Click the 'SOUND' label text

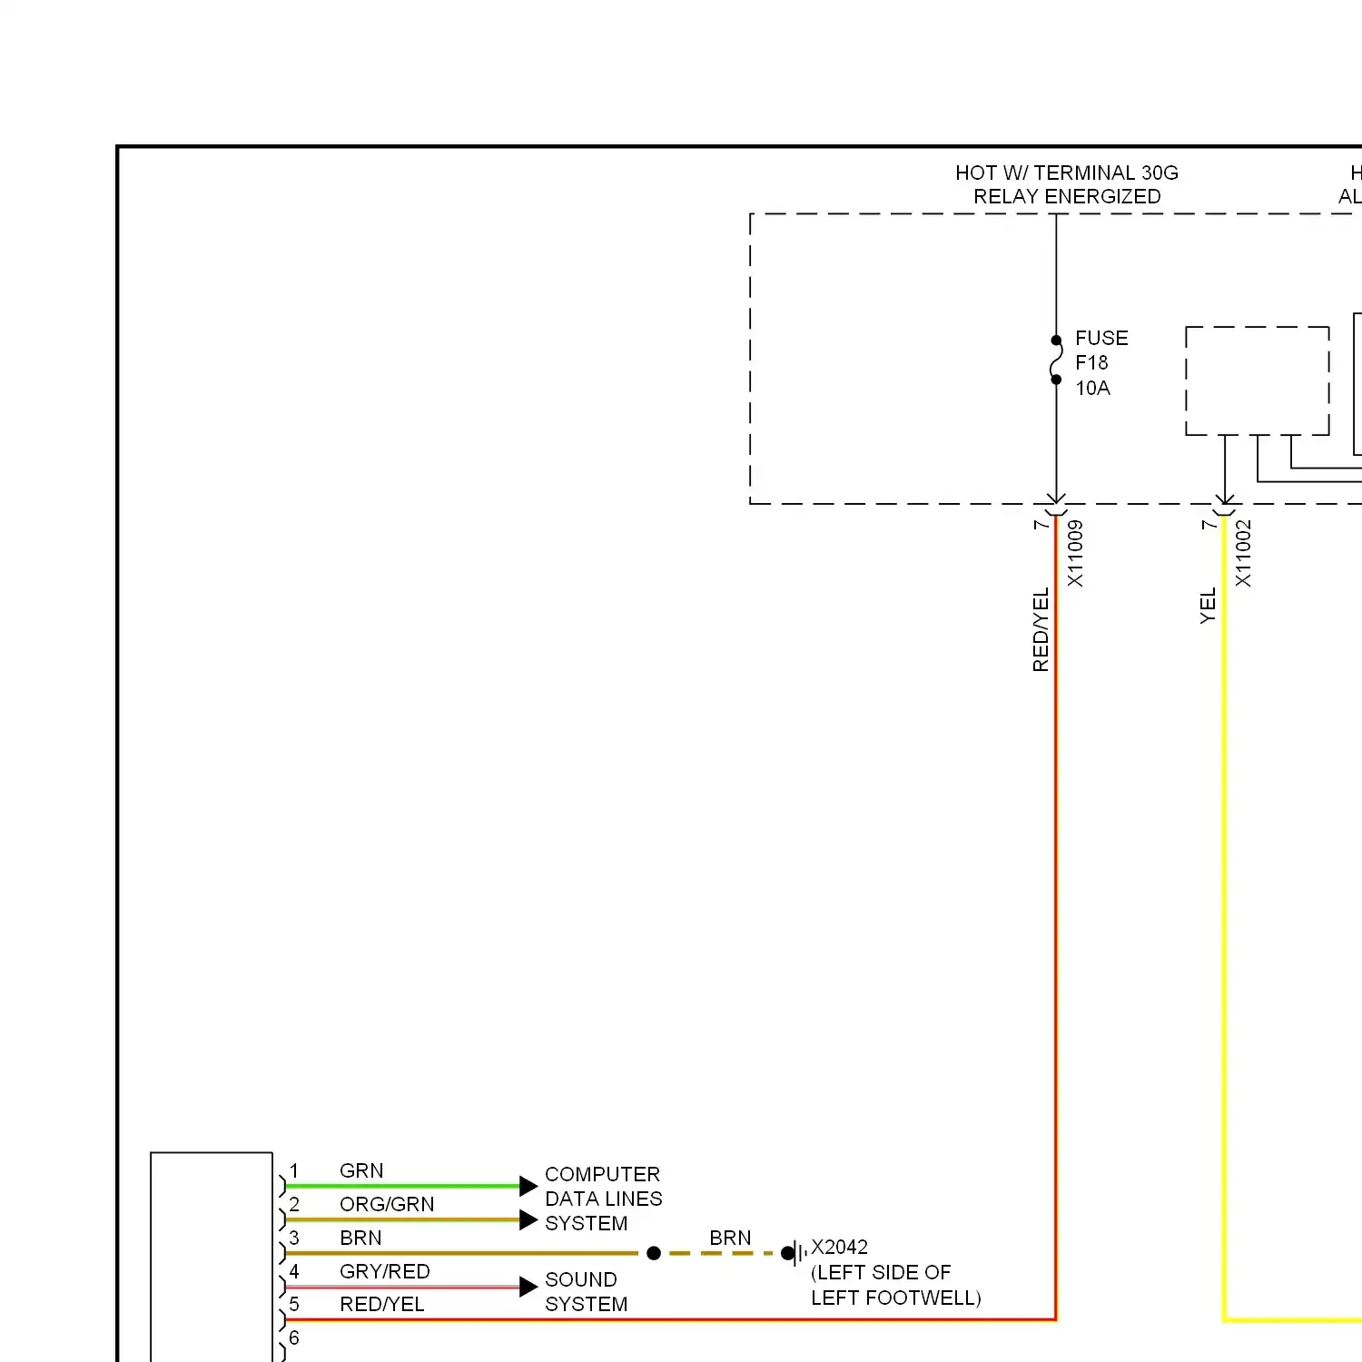[x=581, y=1279]
